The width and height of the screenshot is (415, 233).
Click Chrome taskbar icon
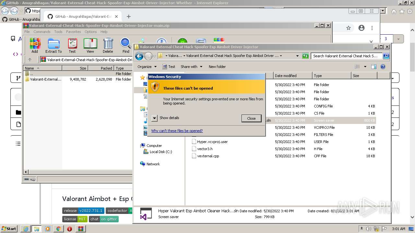coord(58,229)
